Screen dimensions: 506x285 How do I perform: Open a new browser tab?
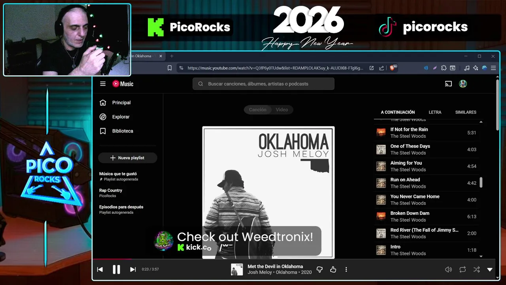click(172, 56)
